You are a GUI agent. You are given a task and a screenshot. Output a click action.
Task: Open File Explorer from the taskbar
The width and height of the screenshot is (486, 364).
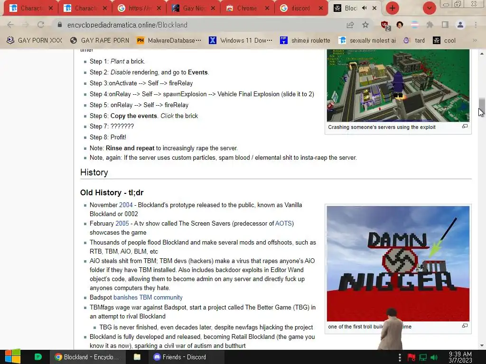(137, 357)
